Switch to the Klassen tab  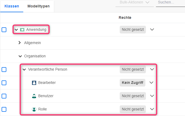(x=12, y=6)
